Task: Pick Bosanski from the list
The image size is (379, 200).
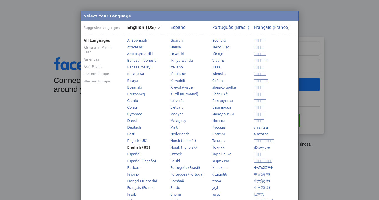Action: click(135, 87)
